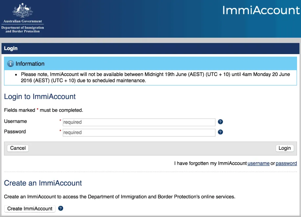
Task: Click the Australian Government coat of arms logo
Action: pos(23,10)
